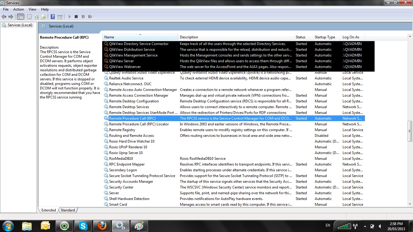Open Help with the question mark icon
413x232 pixels.
click(53, 17)
